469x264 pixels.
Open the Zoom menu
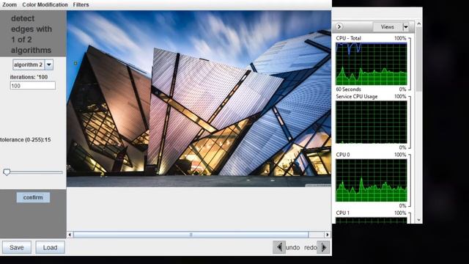pos(10,5)
